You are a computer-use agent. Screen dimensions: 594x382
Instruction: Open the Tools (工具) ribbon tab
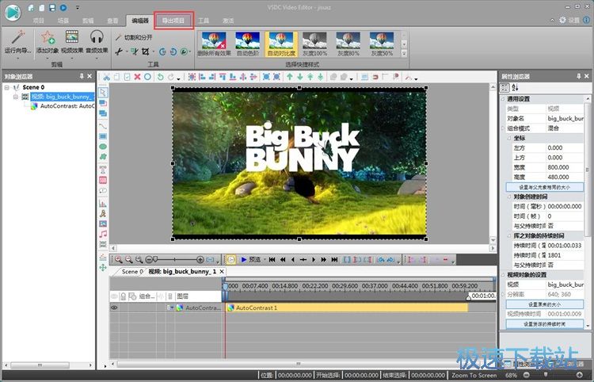point(204,21)
